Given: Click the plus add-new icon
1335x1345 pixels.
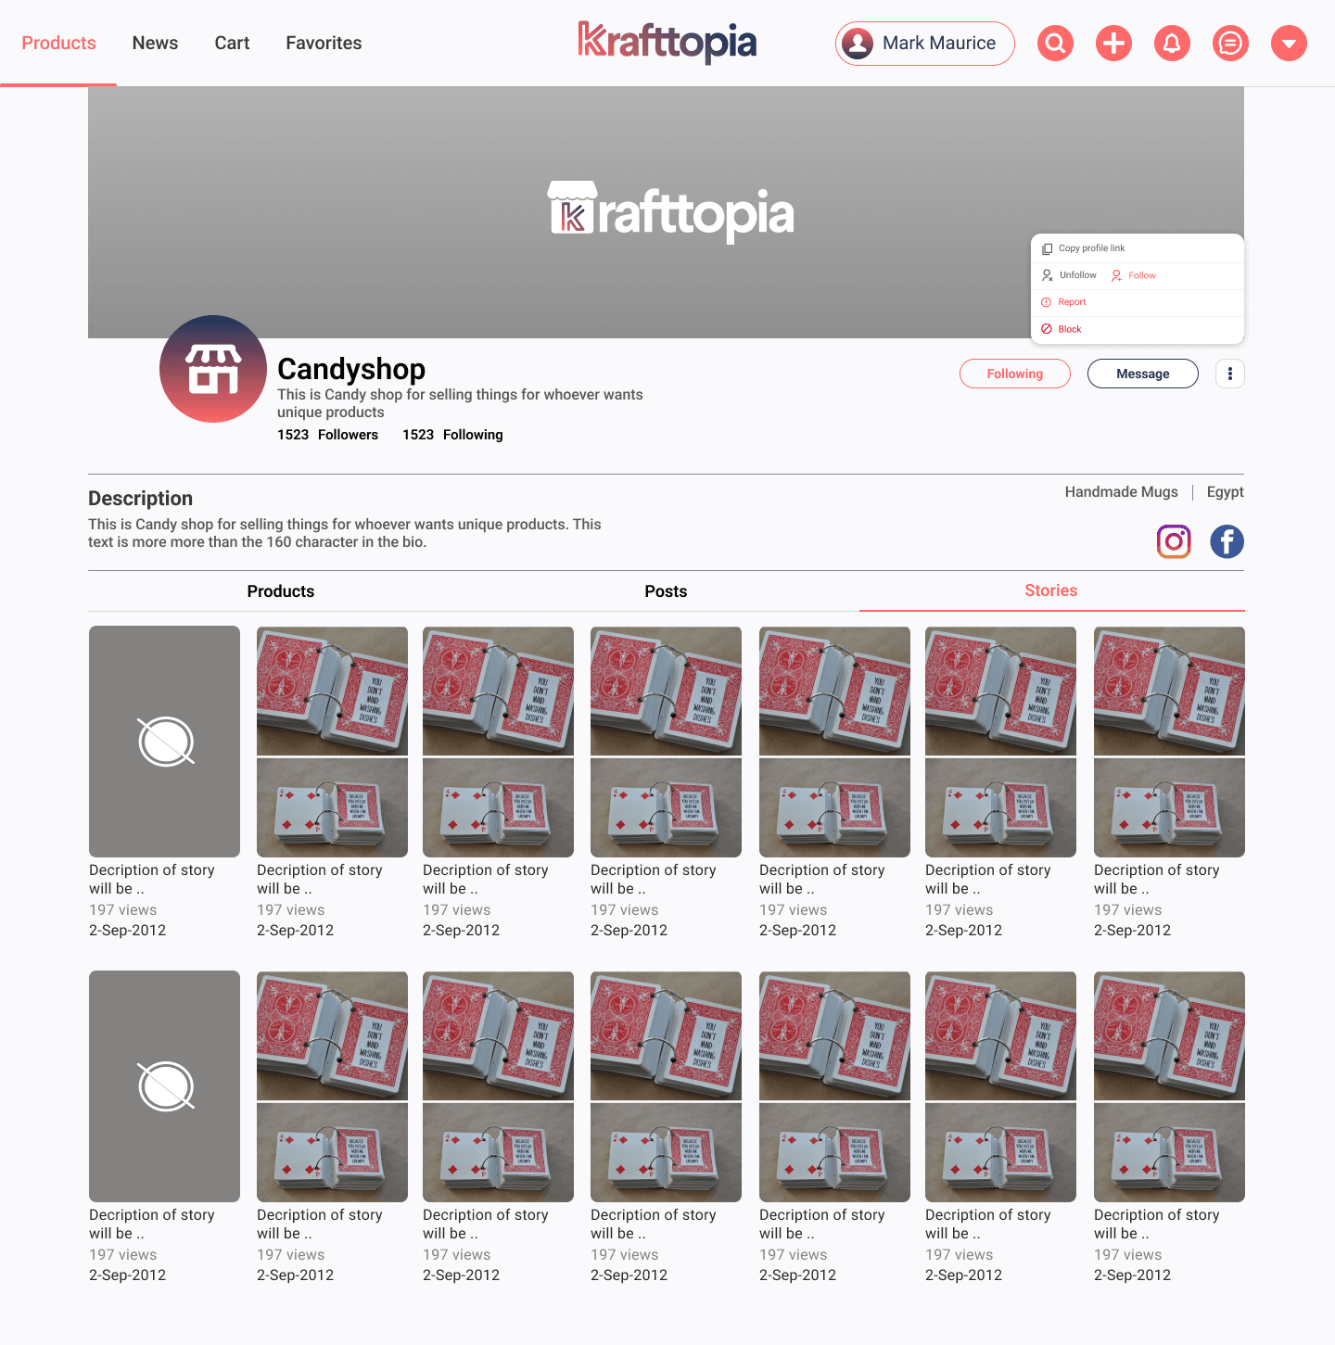Looking at the screenshot, I should [x=1113, y=43].
